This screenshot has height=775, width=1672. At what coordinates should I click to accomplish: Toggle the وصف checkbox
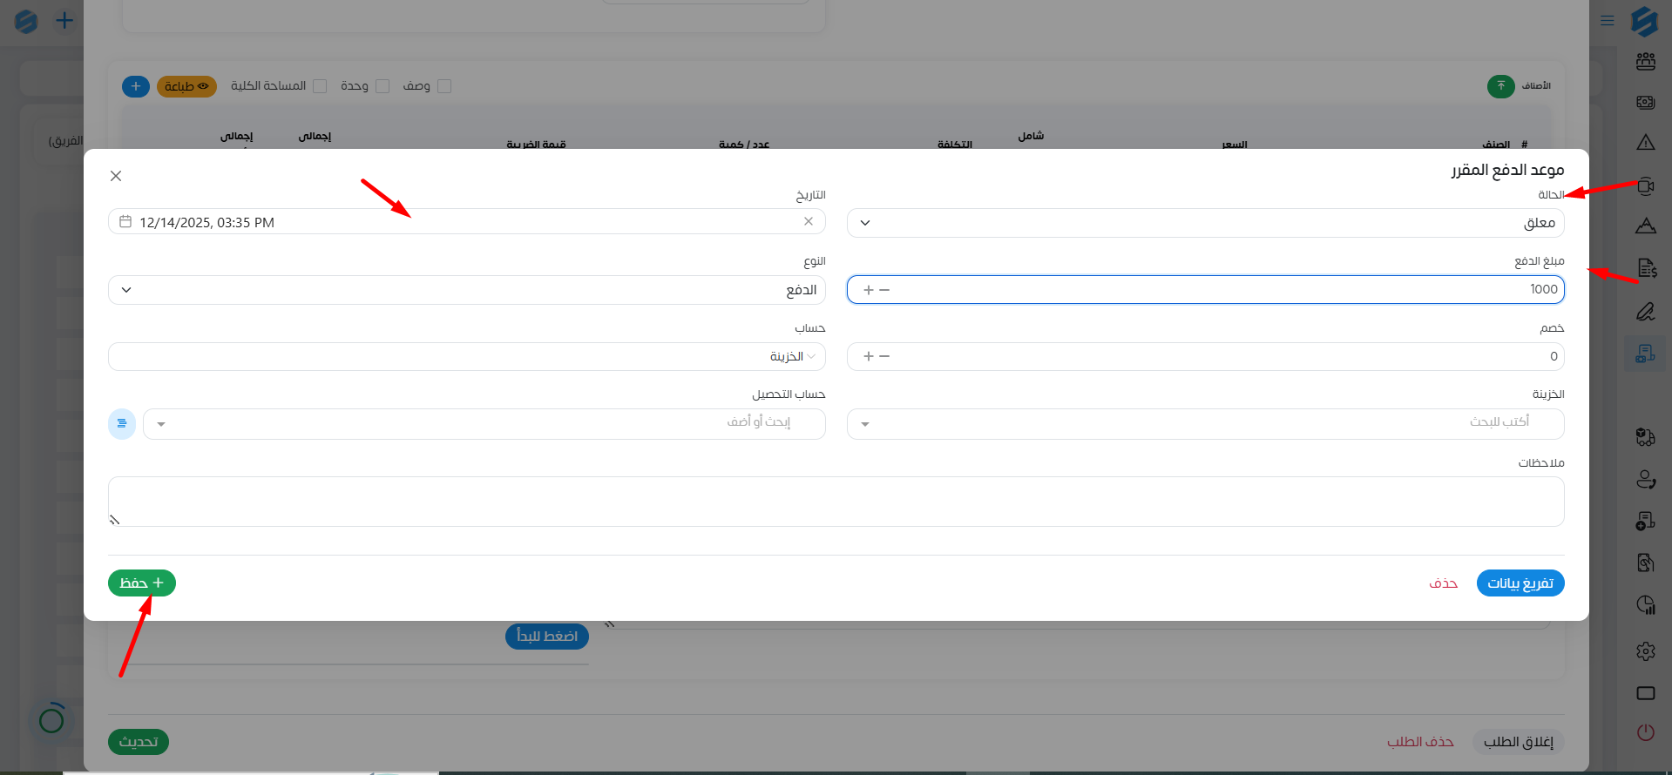tap(444, 86)
